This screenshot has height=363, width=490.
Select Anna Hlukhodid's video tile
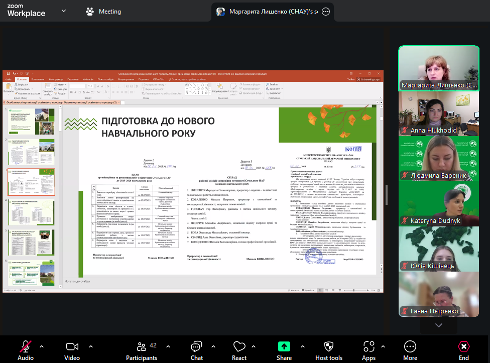click(439, 113)
